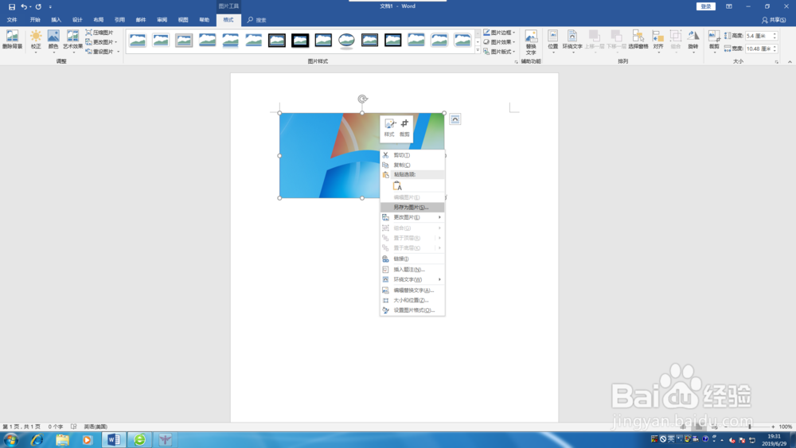
Task: Click the 登录 sign in button
Action: (705, 6)
